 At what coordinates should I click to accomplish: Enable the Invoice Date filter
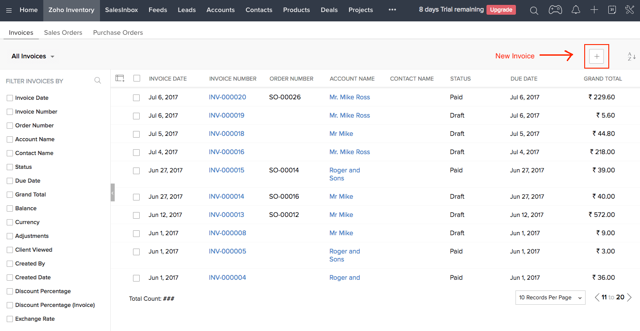[x=10, y=98]
